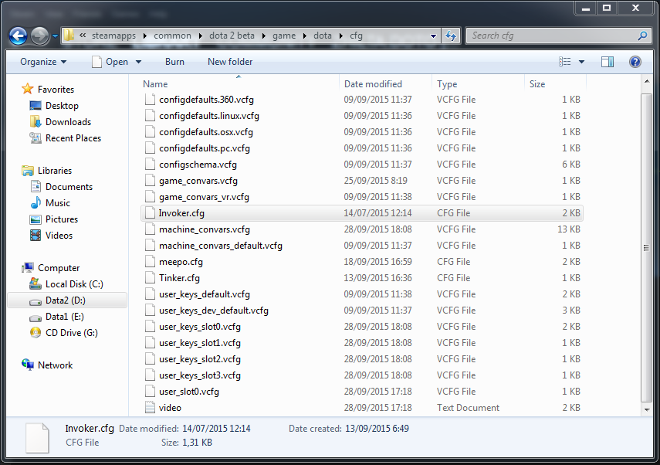The image size is (660, 465).
Task: Select file game_convars.vcfg
Action: 198,181
